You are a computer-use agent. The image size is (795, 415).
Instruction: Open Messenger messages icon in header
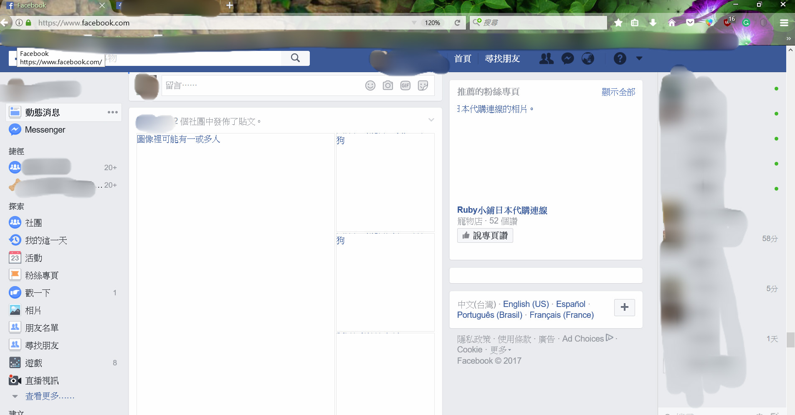click(567, 59)
